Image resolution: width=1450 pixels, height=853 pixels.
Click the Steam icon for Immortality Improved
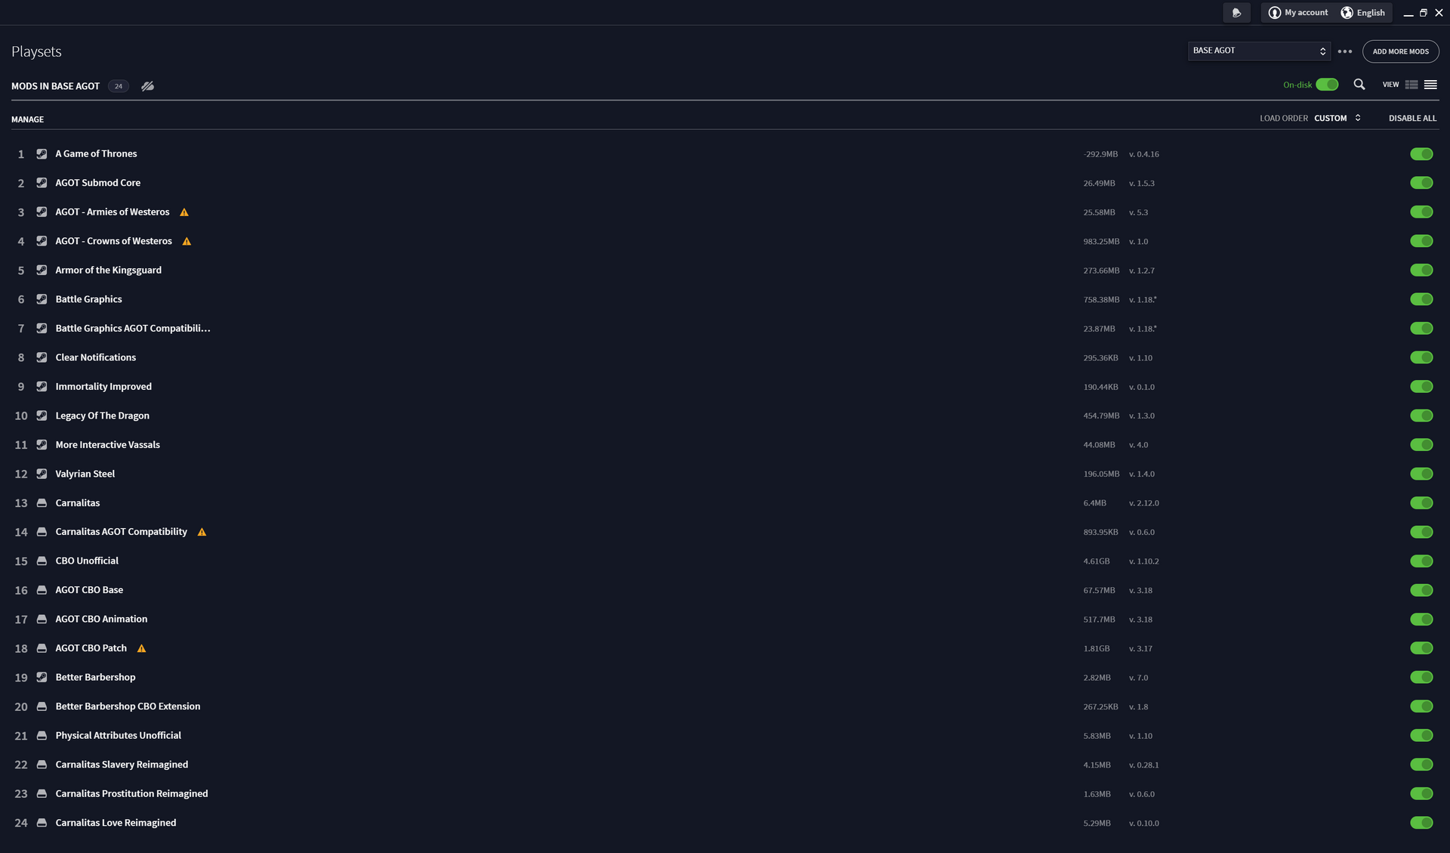[x=42, y=387]
